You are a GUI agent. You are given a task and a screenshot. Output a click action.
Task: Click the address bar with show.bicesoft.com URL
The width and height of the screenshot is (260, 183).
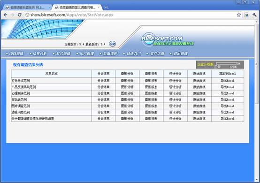coord(130,15)
